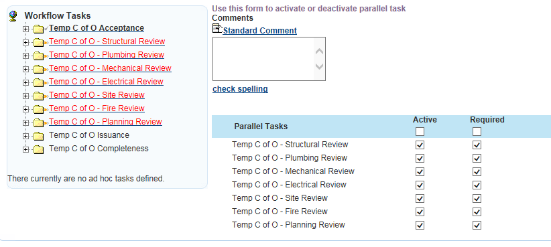Click inside the Comments text area
The image size is (551, 247).
(263, 59)
